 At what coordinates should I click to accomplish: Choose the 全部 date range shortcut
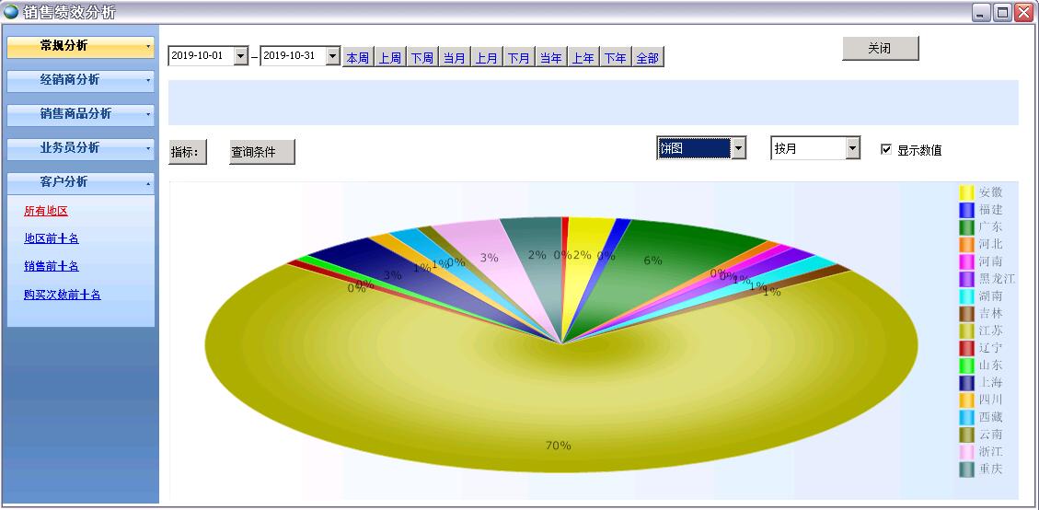click(x=647, y=58)
